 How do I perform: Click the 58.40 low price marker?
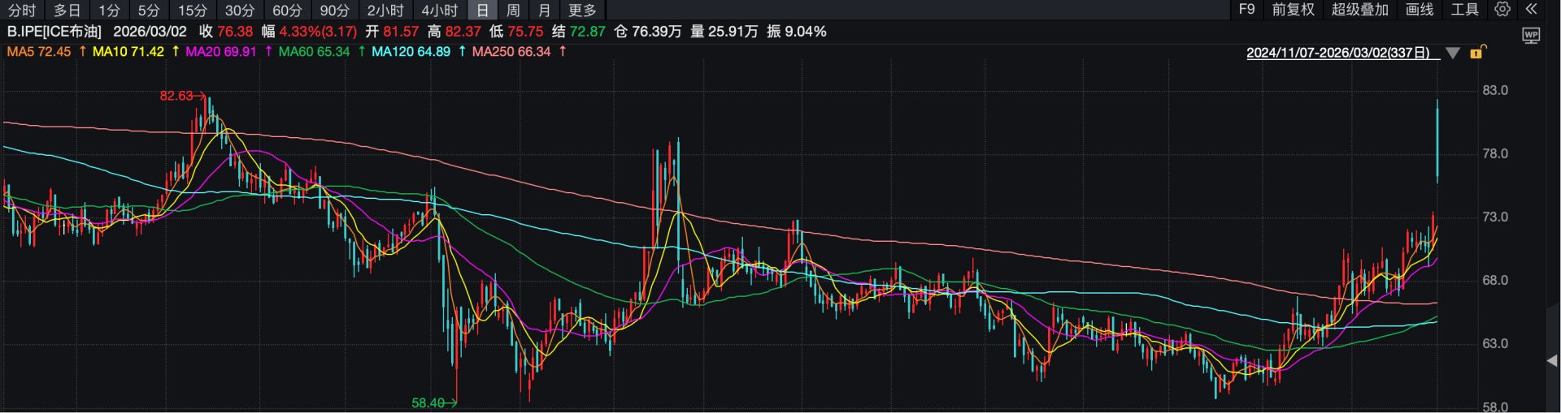pos(428,402)
